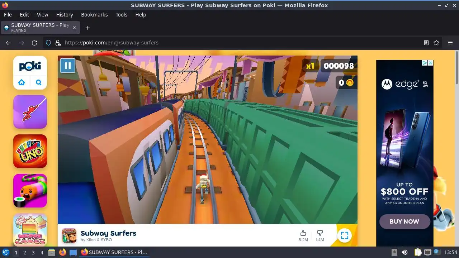
Task: Open the network display tray icon
Action: coord(428,252)
